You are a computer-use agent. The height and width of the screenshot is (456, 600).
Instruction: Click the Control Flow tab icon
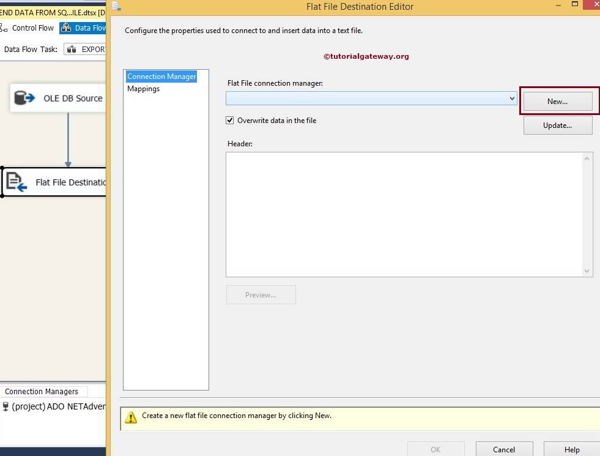[x=4, y=28]
